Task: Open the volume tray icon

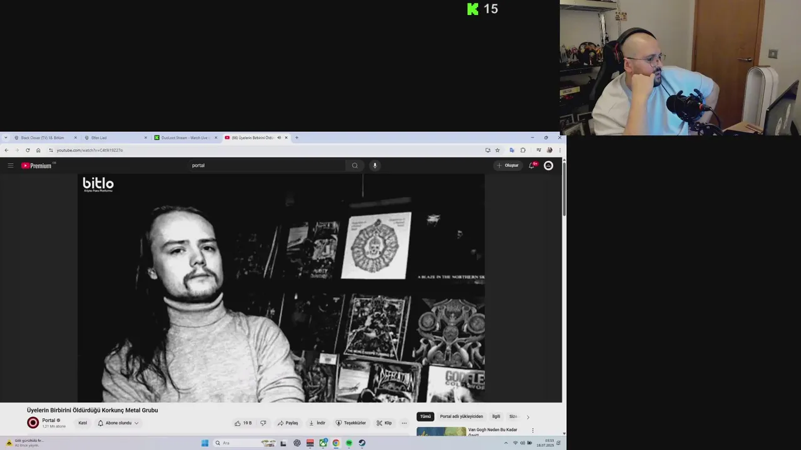Action: tap(523, 443)
